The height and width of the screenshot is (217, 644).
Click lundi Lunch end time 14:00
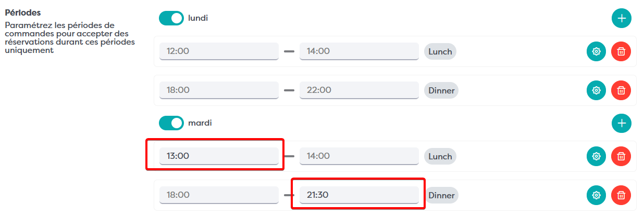click(x=359, y=51)
